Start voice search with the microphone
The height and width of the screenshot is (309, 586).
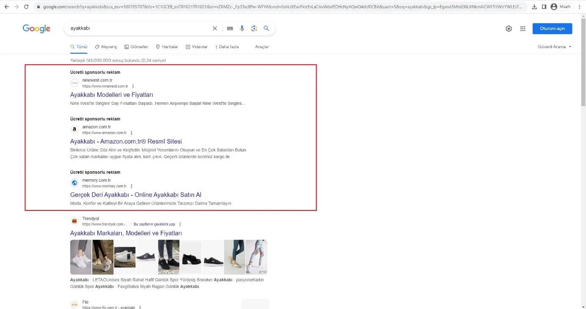click(242, 28)
